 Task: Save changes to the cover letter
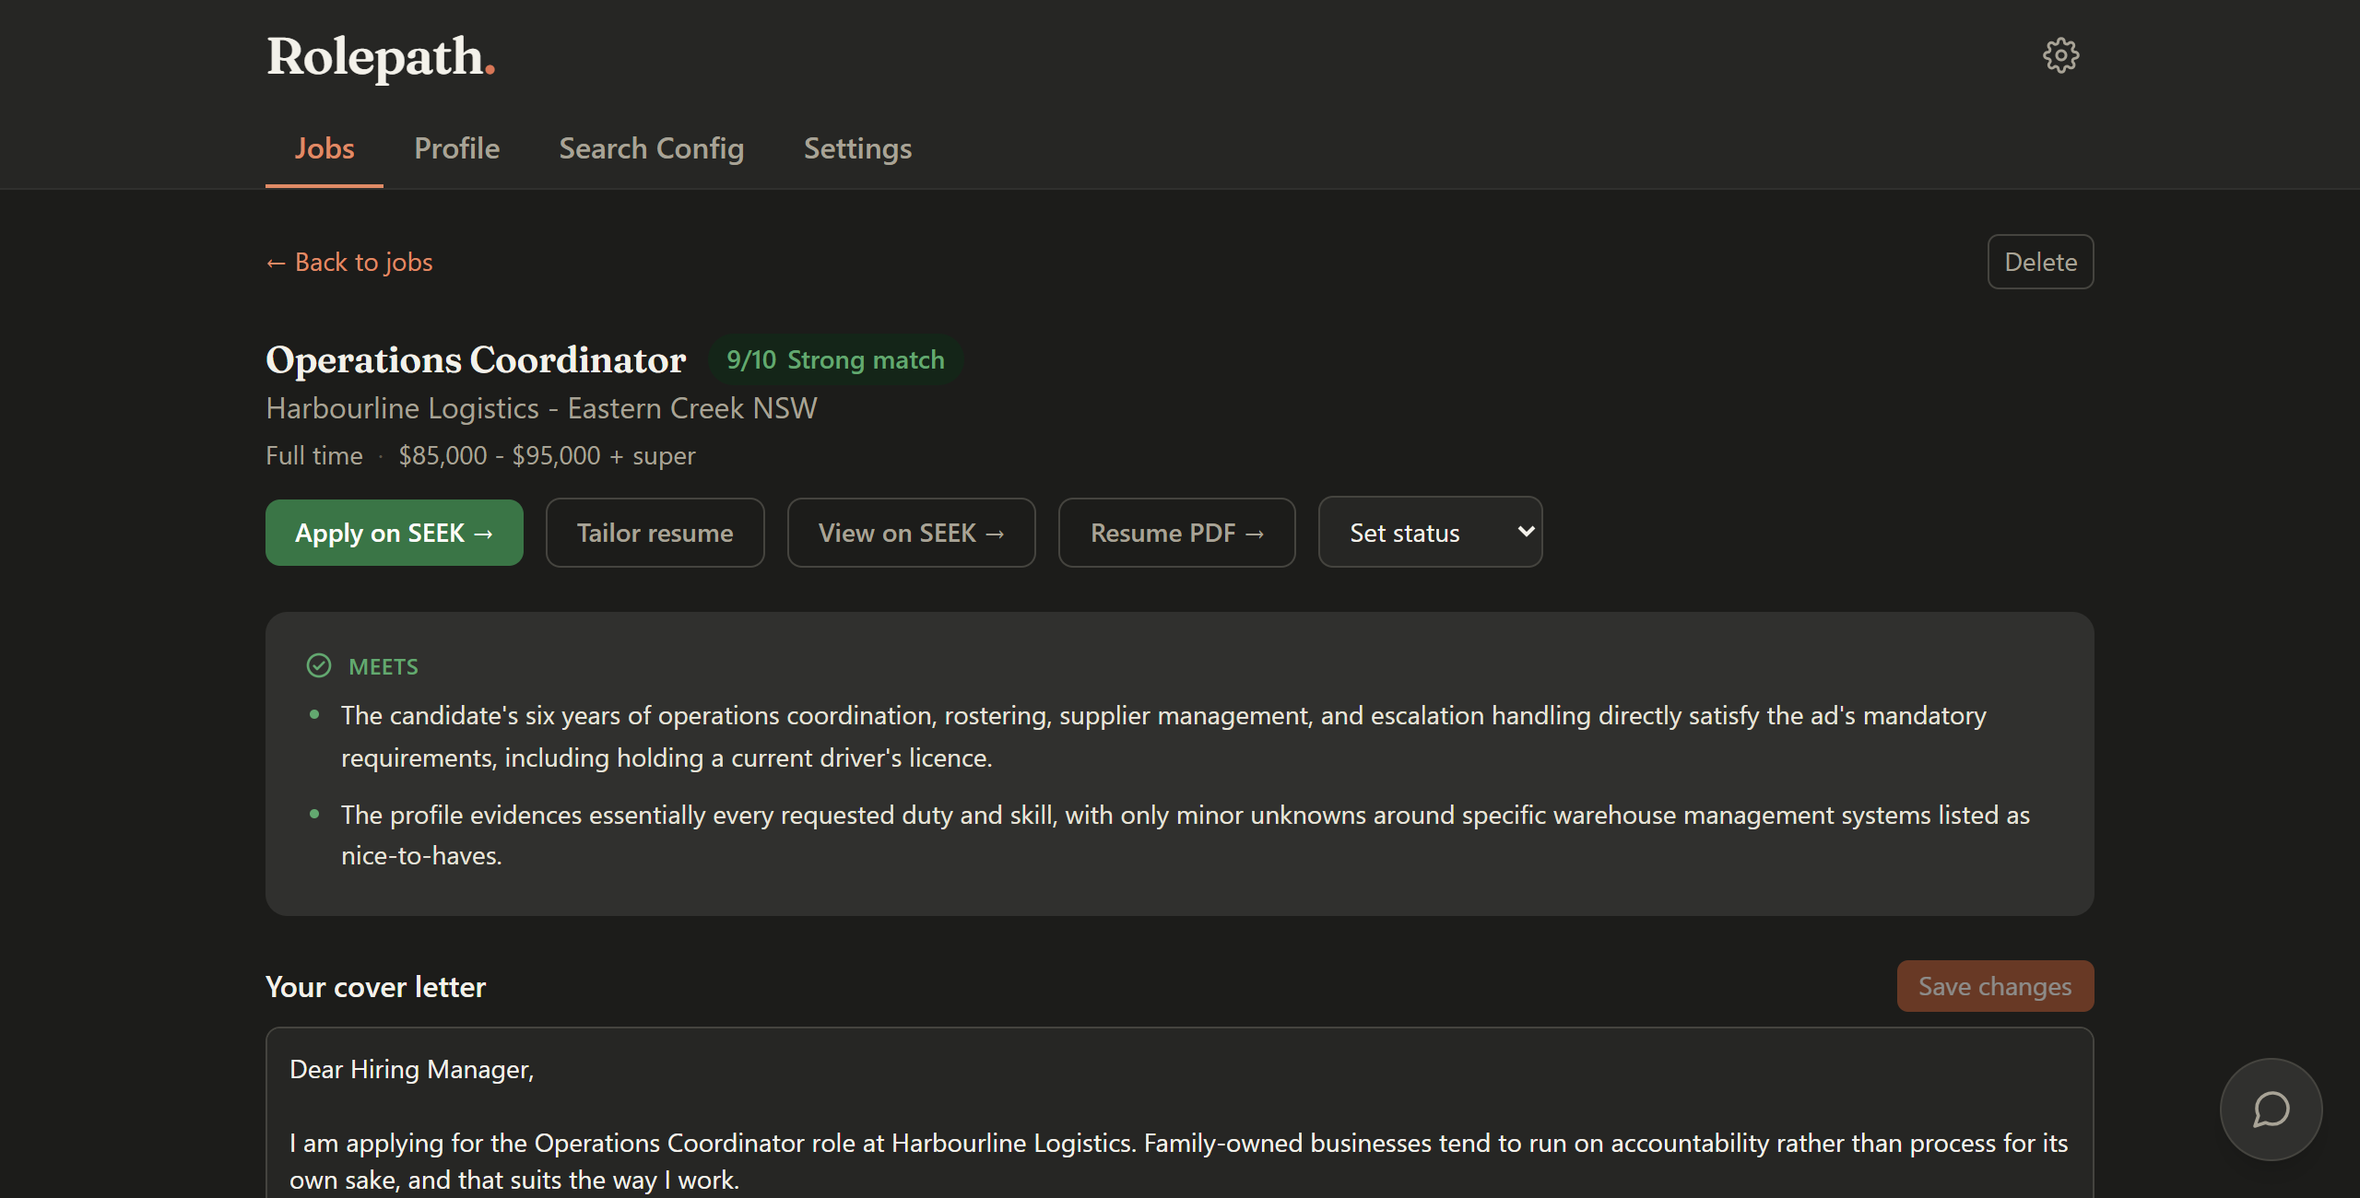(x=1995, y=986)
